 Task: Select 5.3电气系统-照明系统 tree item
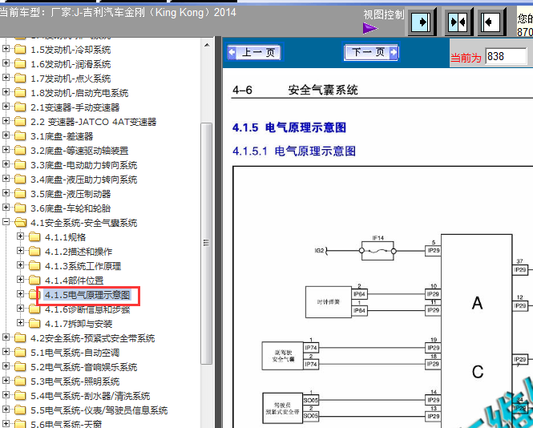coord(75,382)
